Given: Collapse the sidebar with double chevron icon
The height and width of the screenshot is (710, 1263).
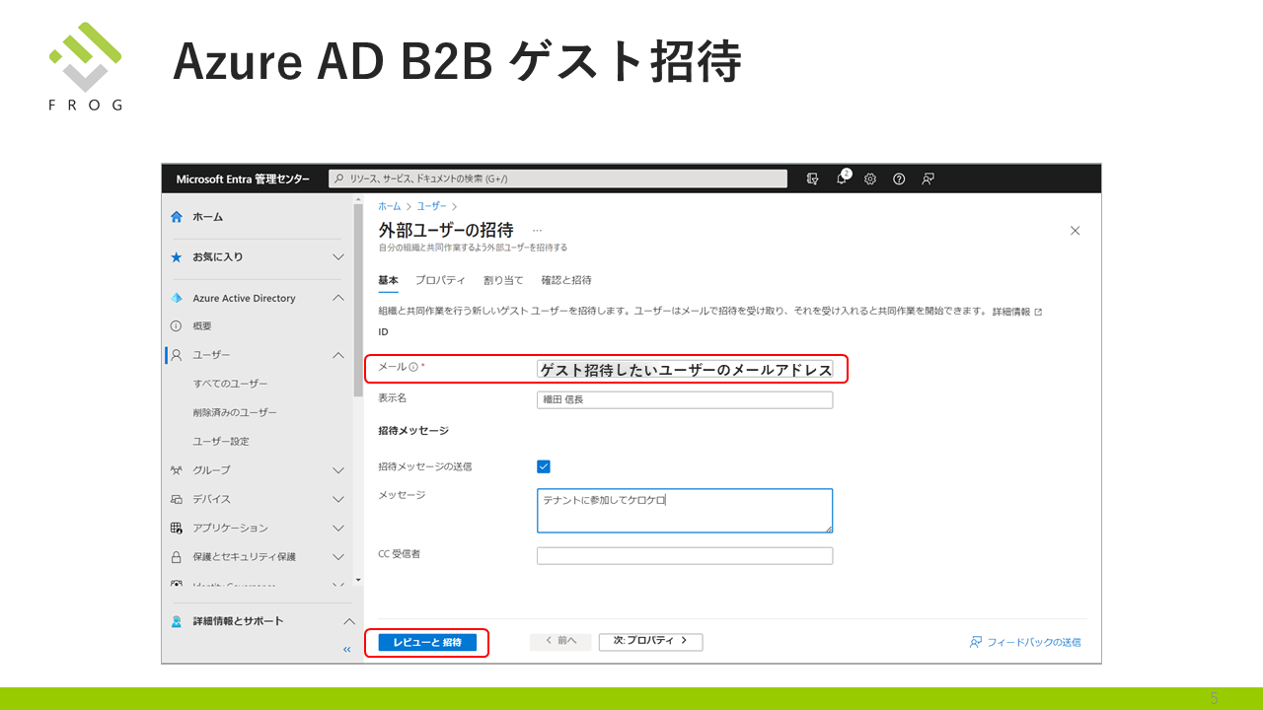Looking at the screenshot, I should pyautogui.click(x=347, y=650).
